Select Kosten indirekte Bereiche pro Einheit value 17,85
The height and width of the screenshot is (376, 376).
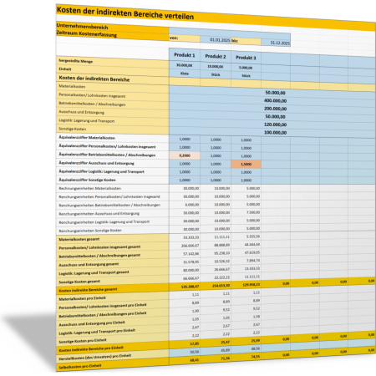pyautogui.click(x=185, y=343)
